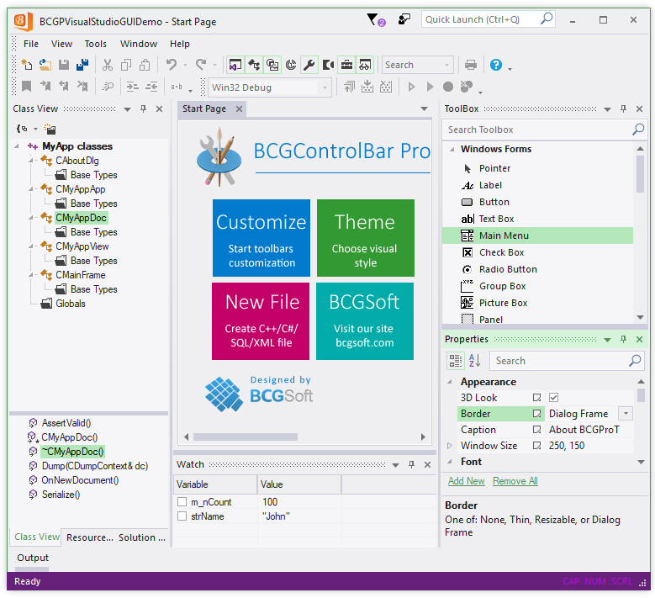
Task: Click the Categorized view icon in Properties
Action: pos(456,360)
